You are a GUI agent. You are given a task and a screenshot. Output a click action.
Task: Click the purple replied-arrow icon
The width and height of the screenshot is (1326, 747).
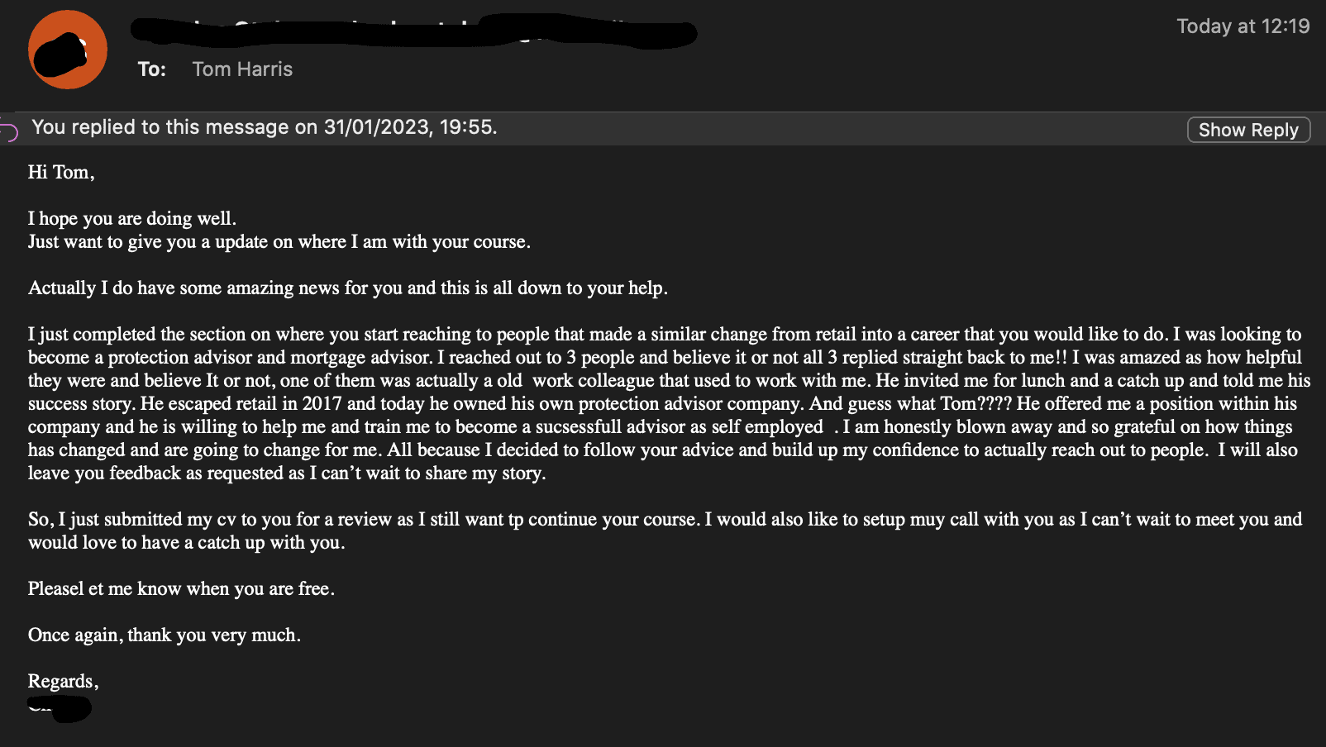click(8, 131)
